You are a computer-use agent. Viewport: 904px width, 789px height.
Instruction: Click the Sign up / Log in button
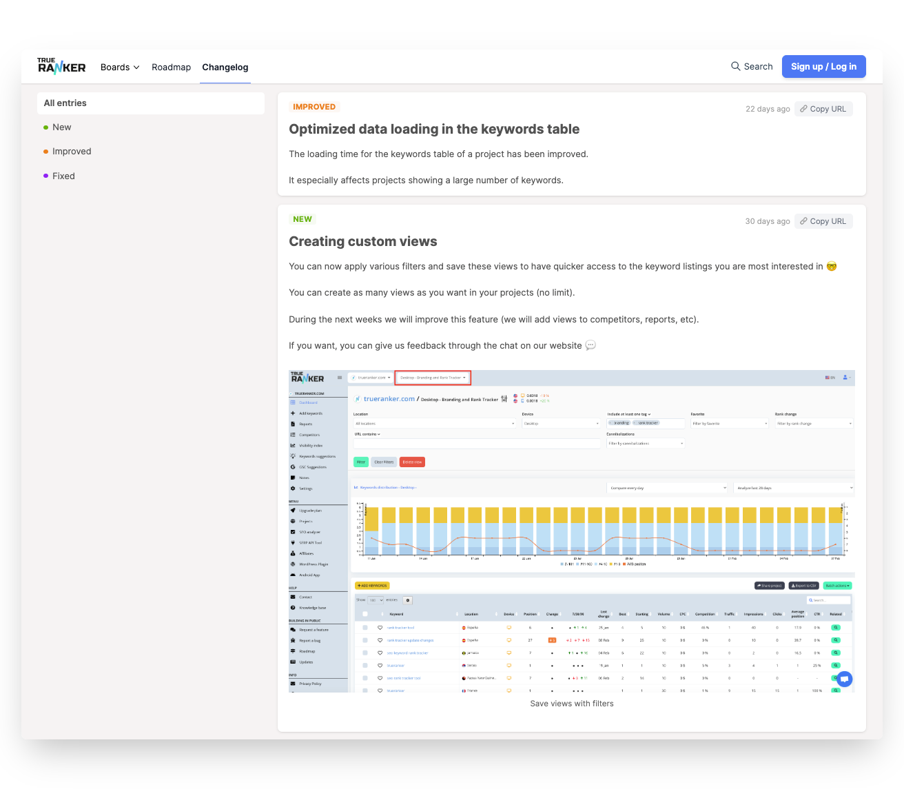point(823,66)
